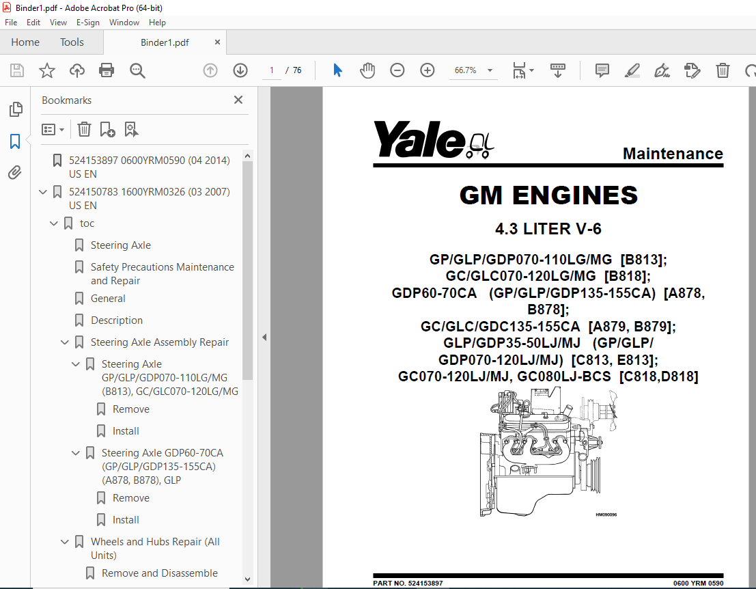Click the upload to cloud icon
756x589 pixels.
click(x=76, y=70)
